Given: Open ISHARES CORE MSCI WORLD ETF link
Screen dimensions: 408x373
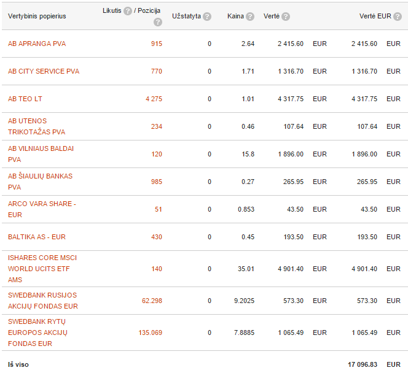Looking at the screenshot, I should coord(42,269).
